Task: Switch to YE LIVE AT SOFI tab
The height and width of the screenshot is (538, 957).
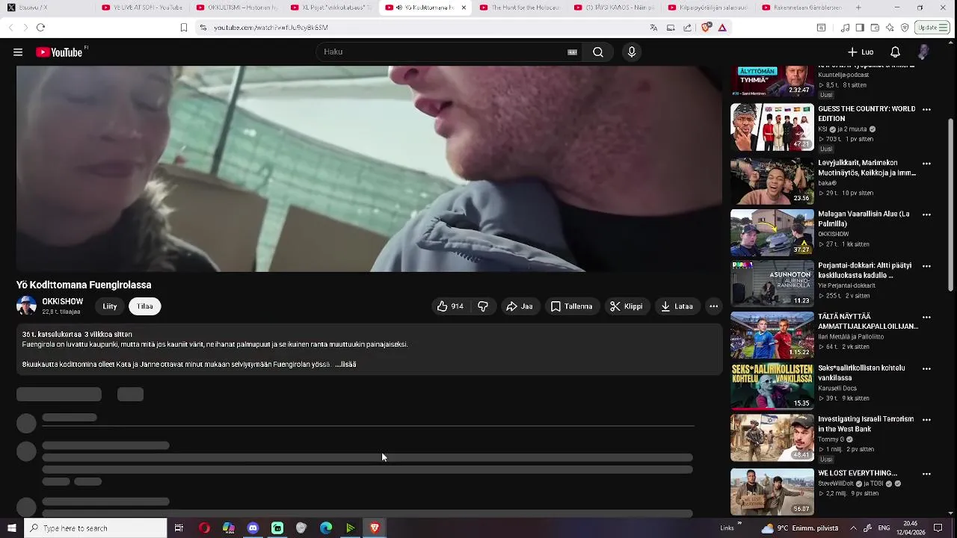Action: (x=142, y=7)
